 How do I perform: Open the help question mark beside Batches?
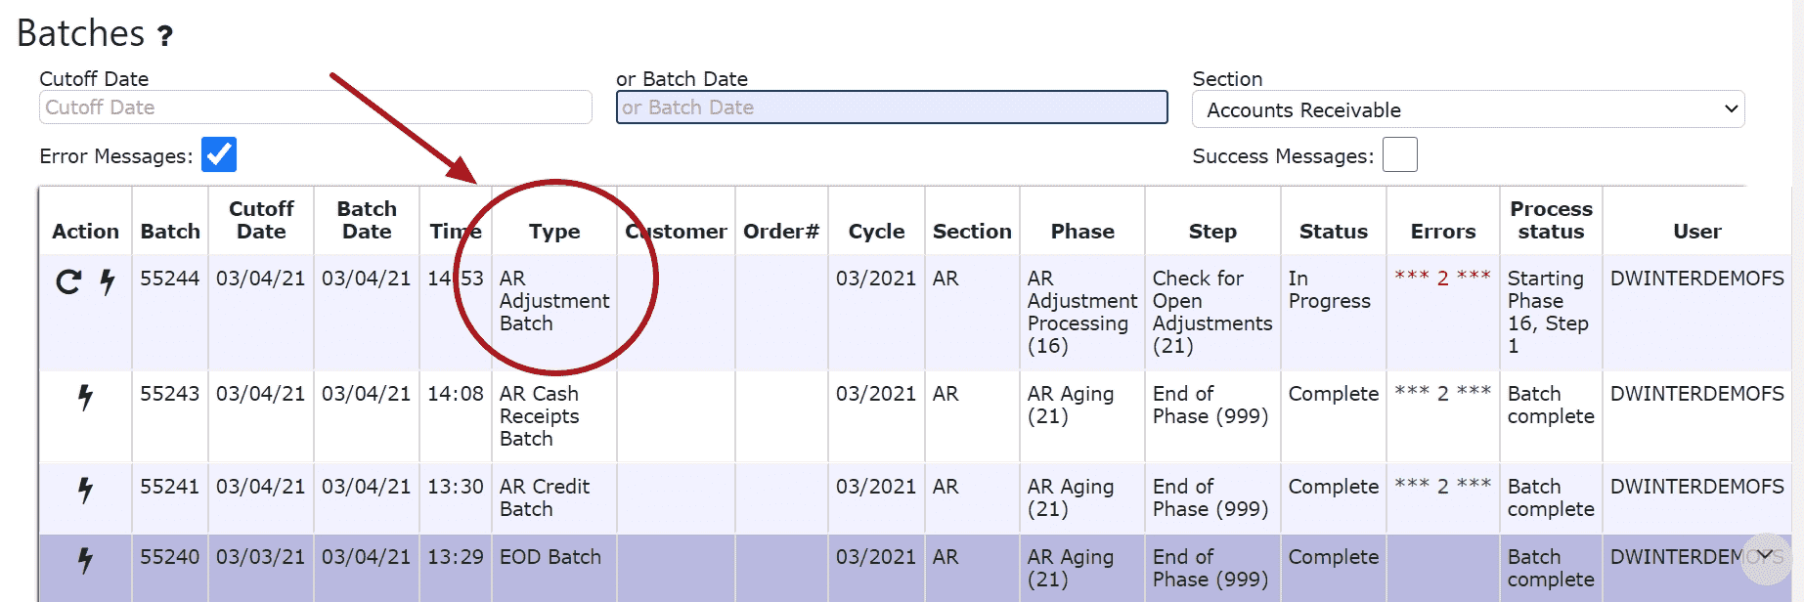(165, 36)
